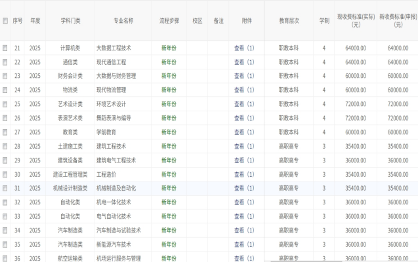Sort by the 流程步骤 column header

pos(169,21)
